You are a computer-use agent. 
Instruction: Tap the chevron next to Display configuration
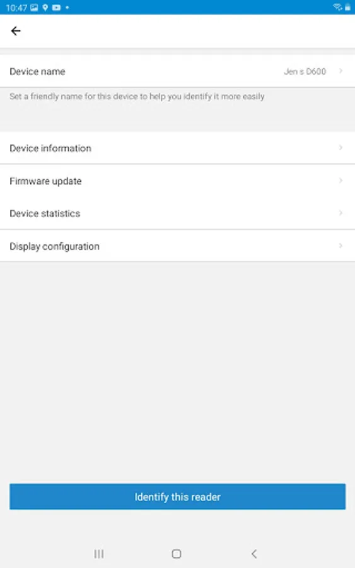(x=340, y=246)
